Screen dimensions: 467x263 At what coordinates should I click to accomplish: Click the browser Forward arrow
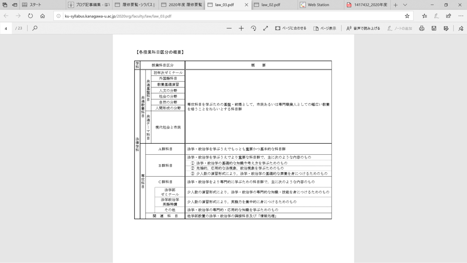tap(18, 16)
